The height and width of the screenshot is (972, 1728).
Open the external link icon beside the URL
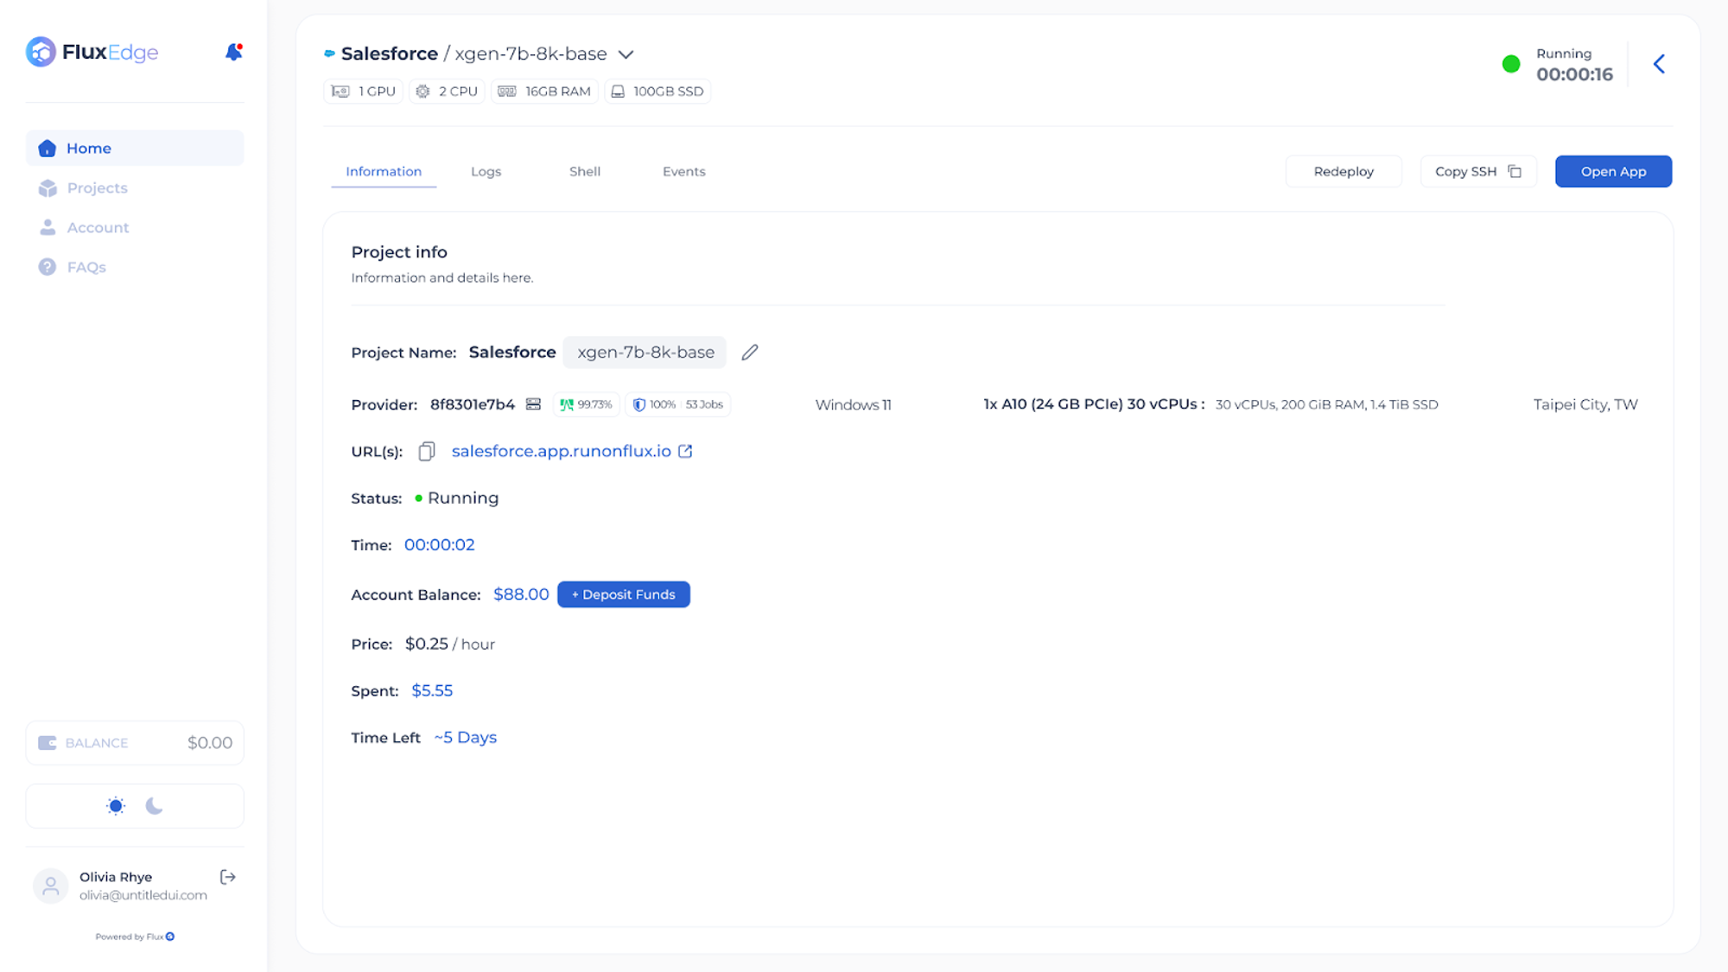(x=685, y=451)
